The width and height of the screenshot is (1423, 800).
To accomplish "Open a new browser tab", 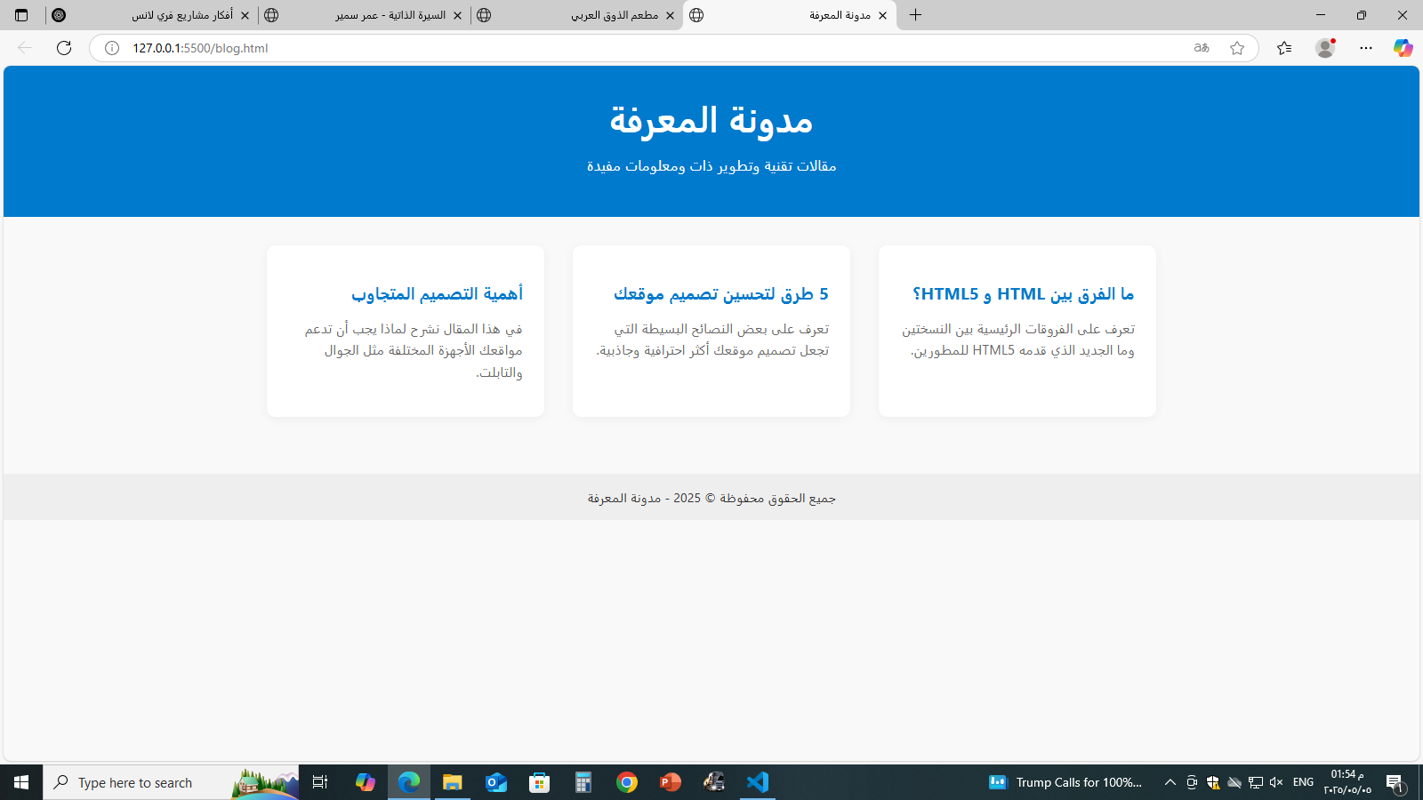I will coord(915,15).
